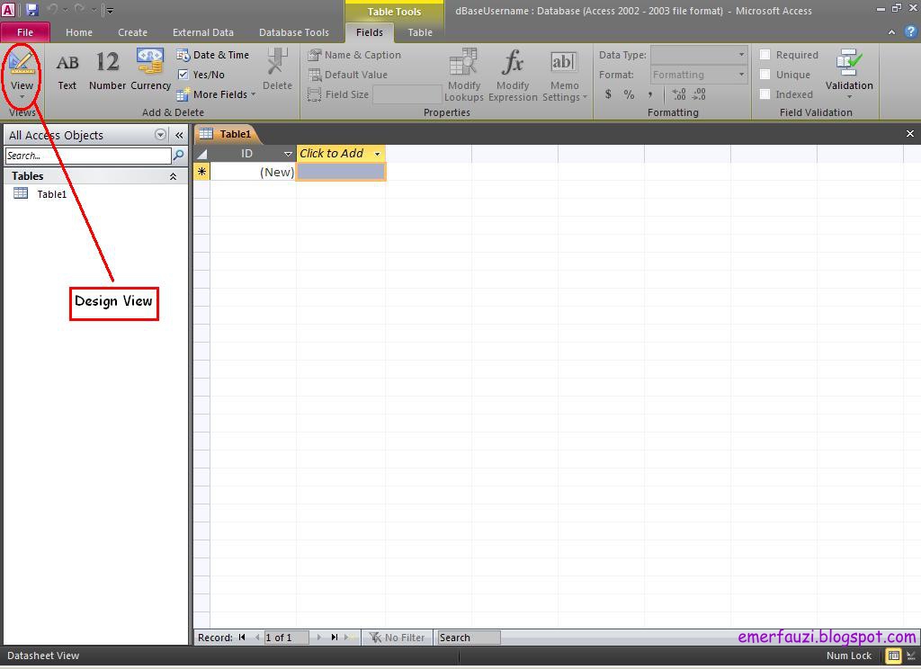
Task: Add a Text field (AB icon)
Action: [67, 70]
